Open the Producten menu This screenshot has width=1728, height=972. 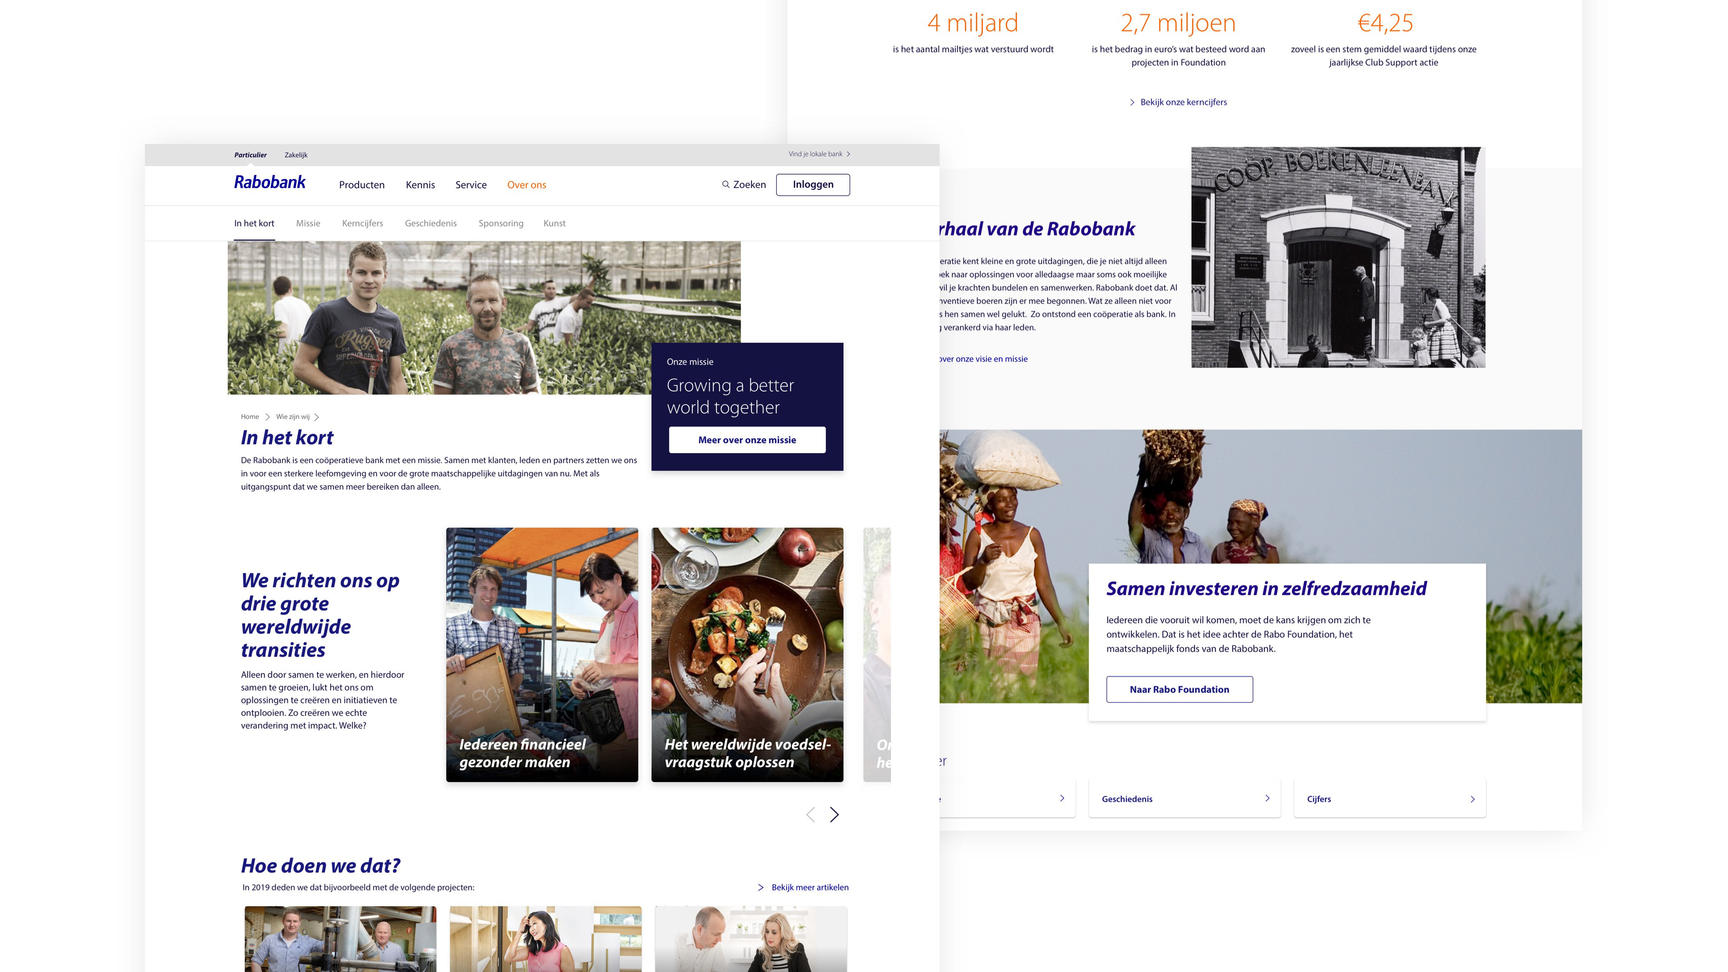[361, 185]
